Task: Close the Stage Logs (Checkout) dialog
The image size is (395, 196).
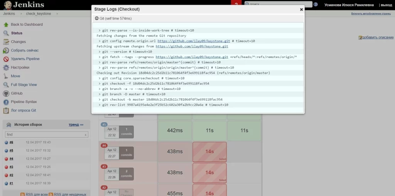Action: (x=301, y=10)
